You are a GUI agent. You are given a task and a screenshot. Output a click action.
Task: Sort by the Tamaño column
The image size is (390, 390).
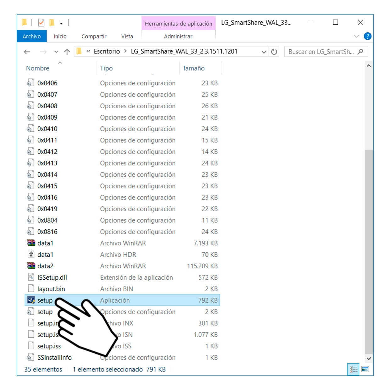click(x=193, y=68)
